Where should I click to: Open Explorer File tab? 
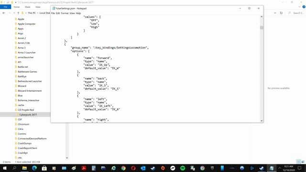point(5,7)
